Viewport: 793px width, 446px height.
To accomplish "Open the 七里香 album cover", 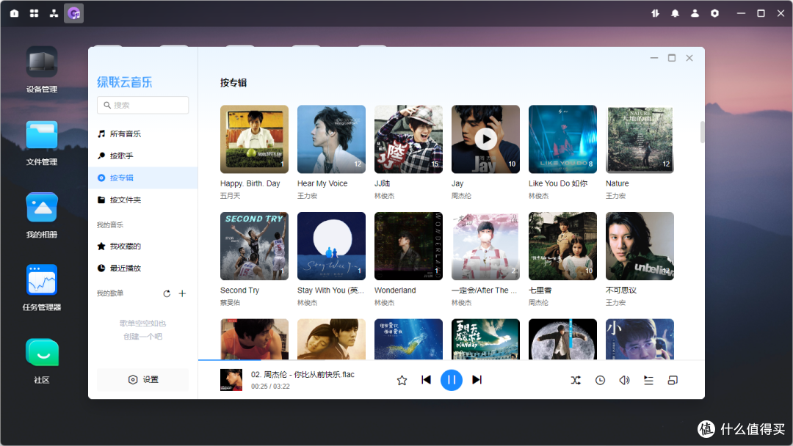I will 562,246.
